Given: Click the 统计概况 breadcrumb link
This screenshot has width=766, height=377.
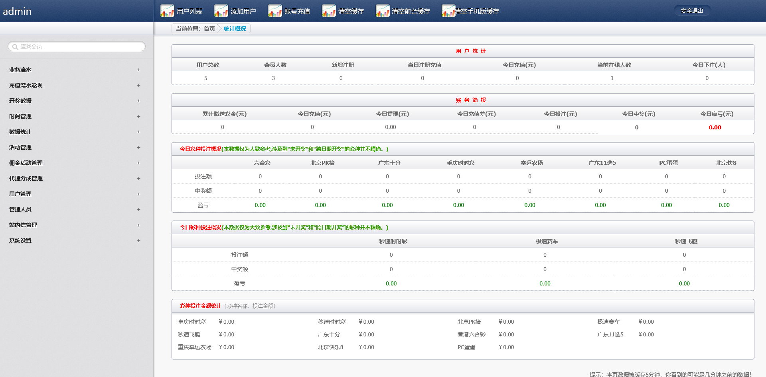Looking at the screenshot, I should 235,29.
